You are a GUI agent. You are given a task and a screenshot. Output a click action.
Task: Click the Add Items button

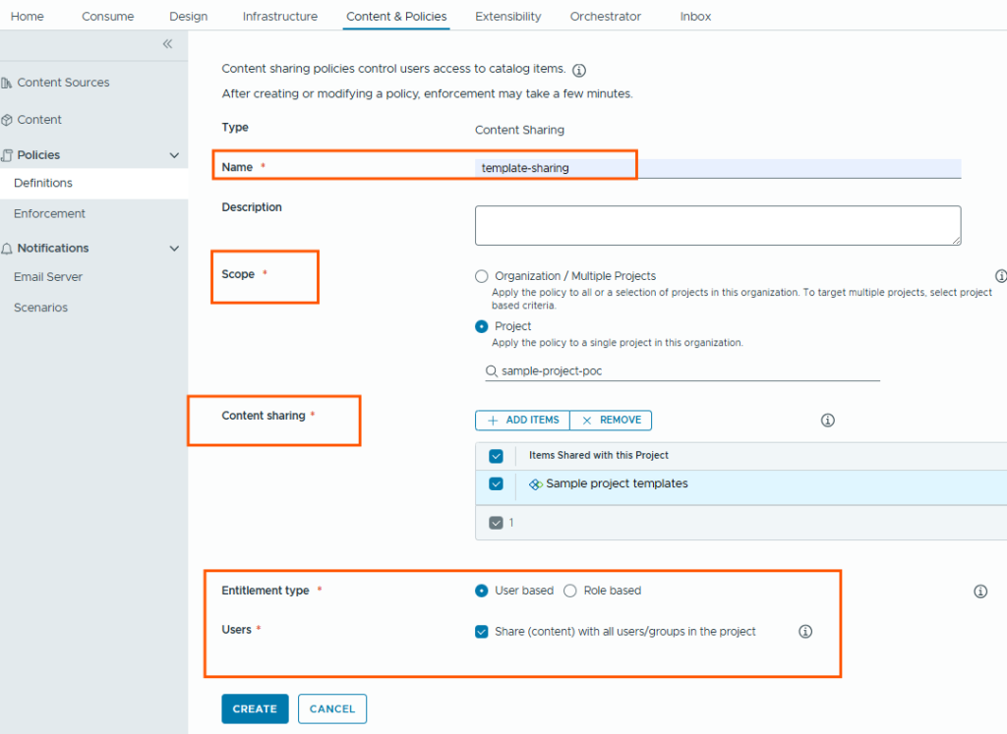pyautogui.click(x=523, y=421)
